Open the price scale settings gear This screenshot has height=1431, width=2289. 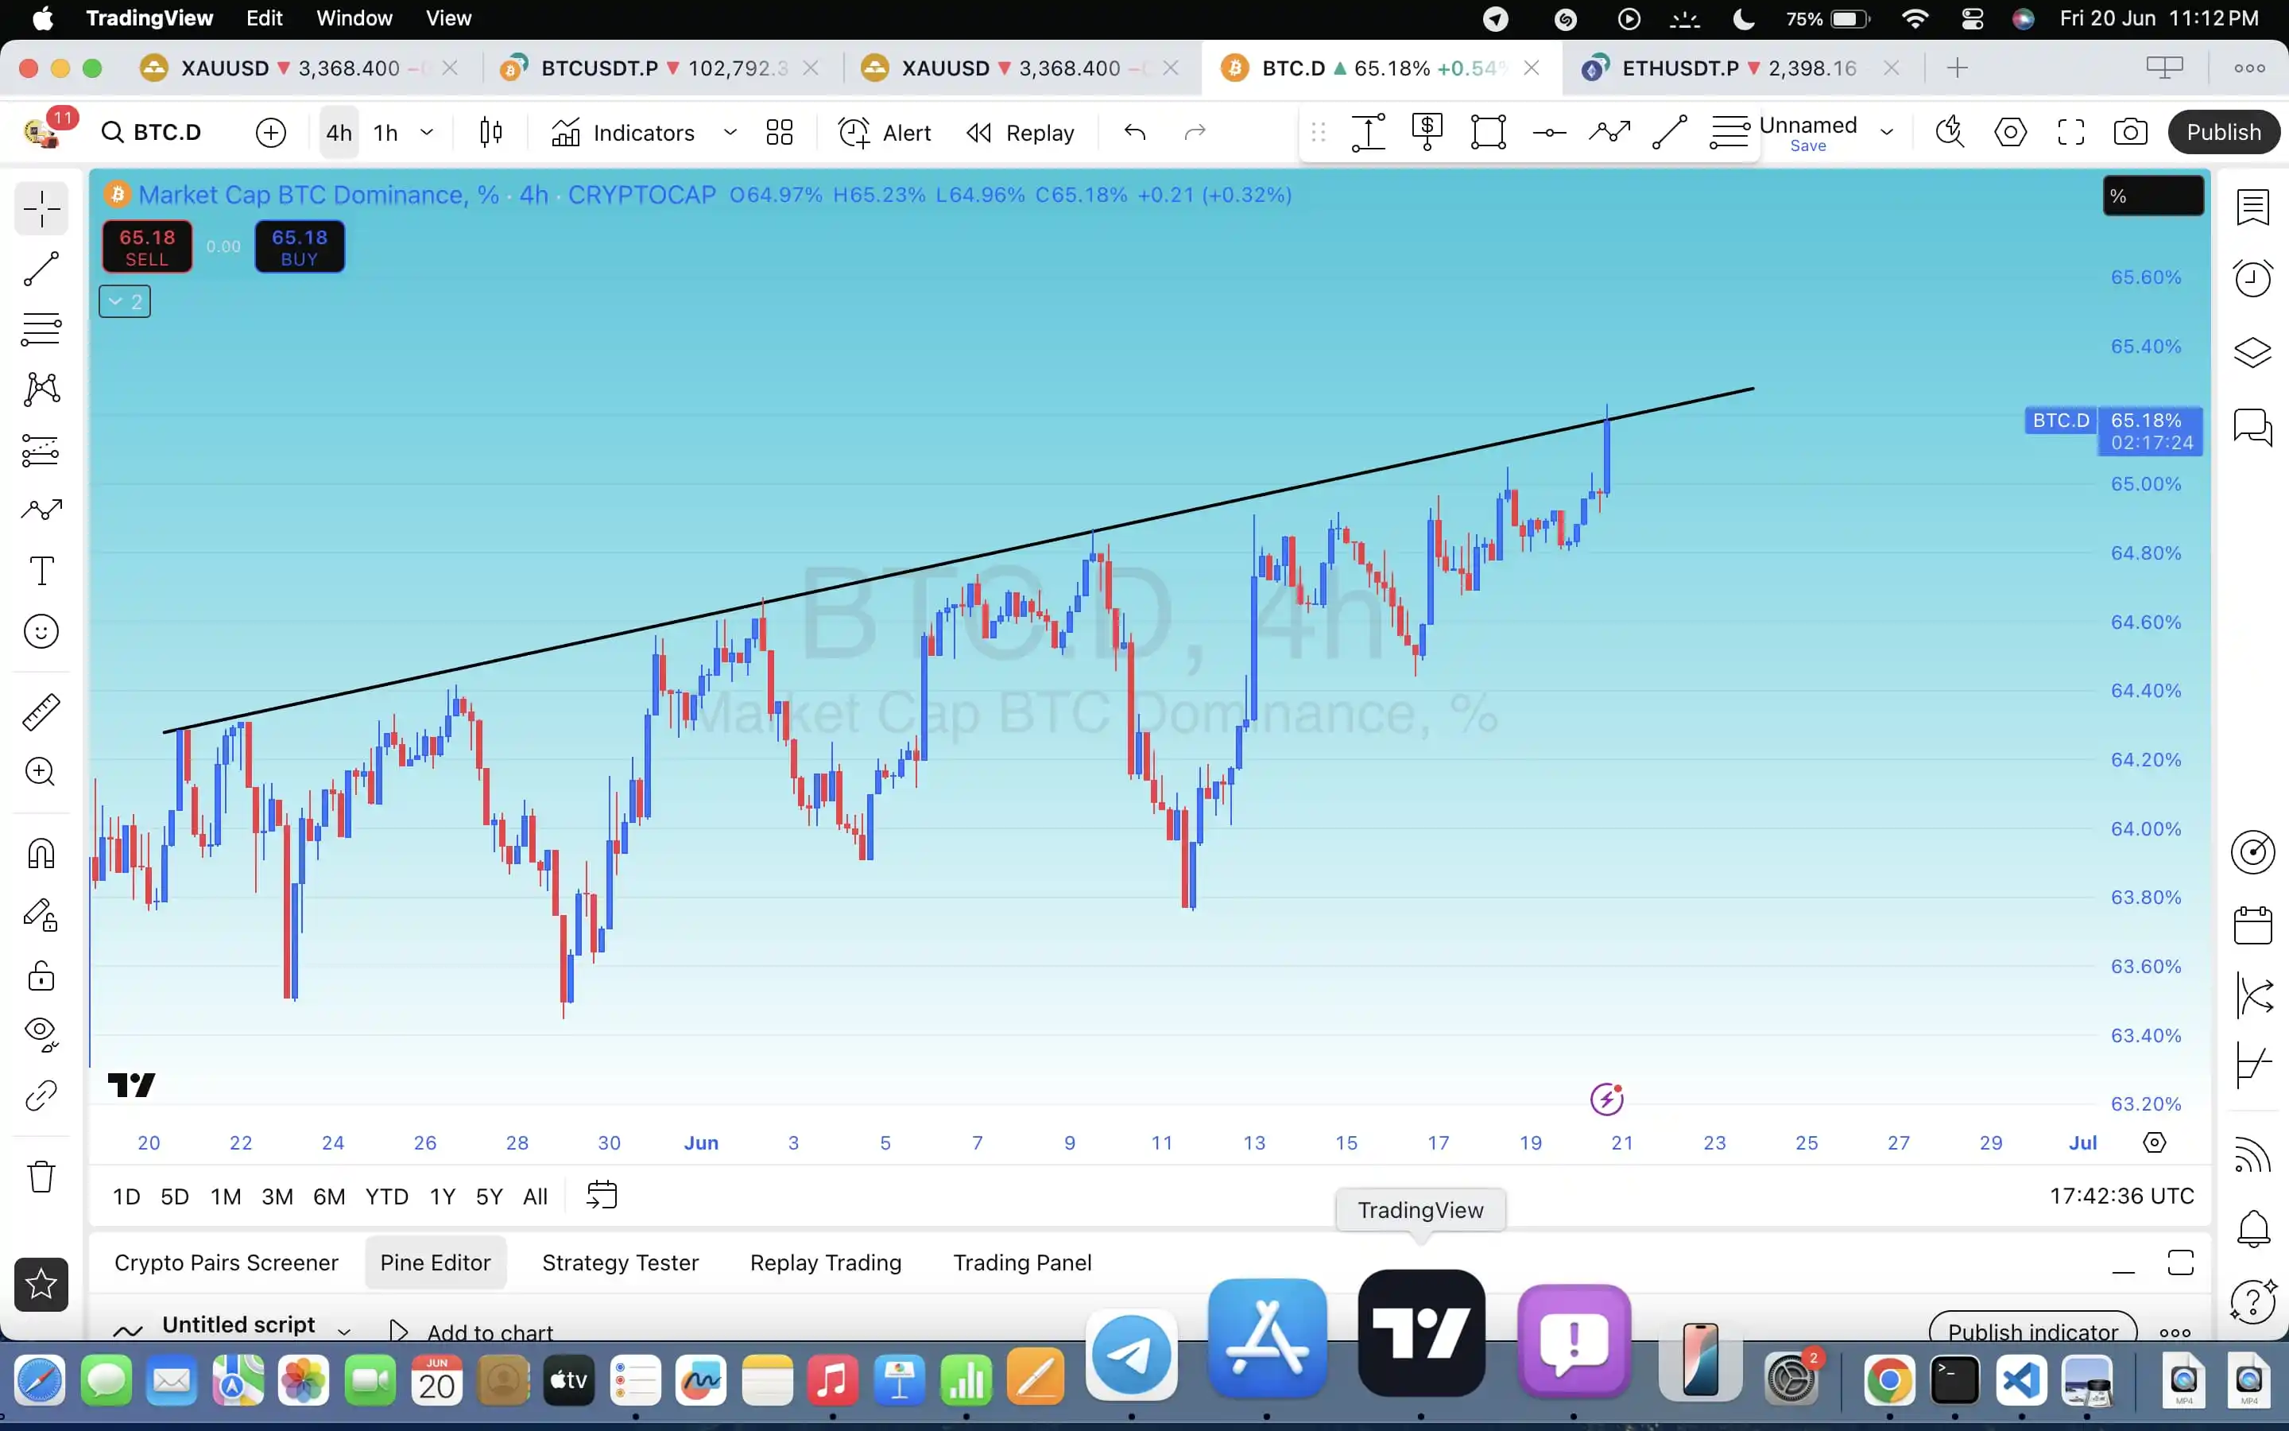2154,1142
